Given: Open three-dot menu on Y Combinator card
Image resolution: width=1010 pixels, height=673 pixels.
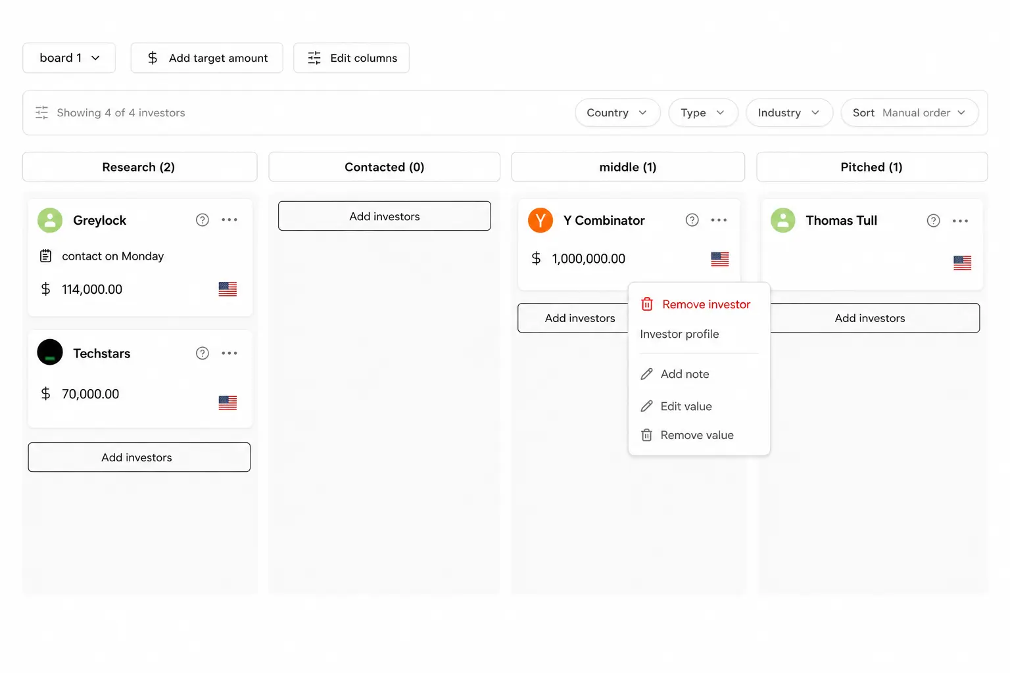Looking at the screenshot, I should [719, 220].
